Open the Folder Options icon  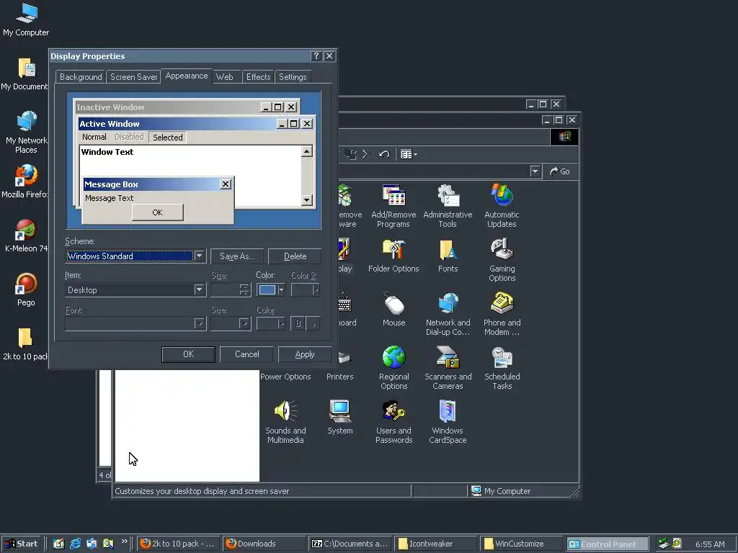394,256
